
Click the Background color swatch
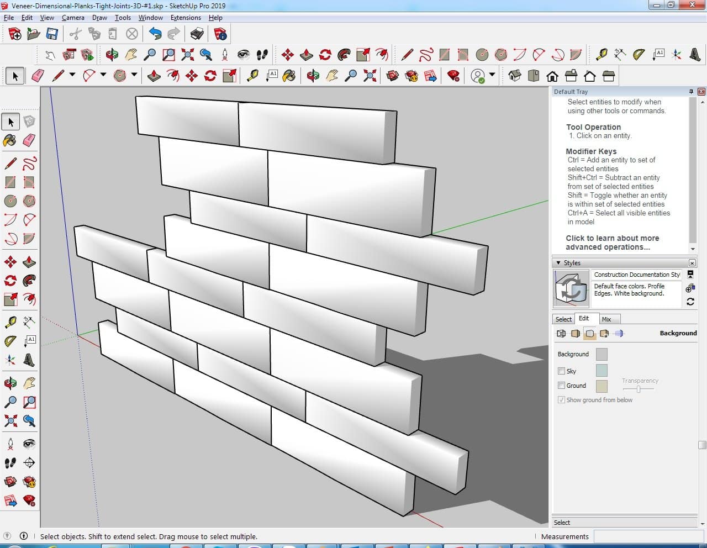click(x=602, y=354)
